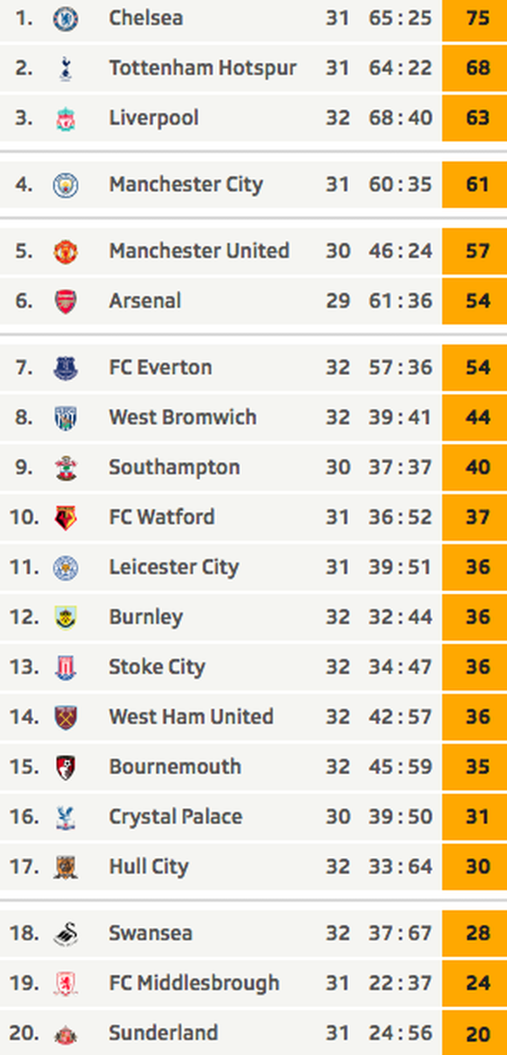507x1055 pixels.
Task: Click the Manchester City crest
Action: pos(65,184)
